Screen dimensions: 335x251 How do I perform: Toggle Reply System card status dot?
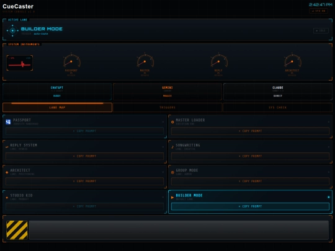pyautogui.click(x=163, y=147)
